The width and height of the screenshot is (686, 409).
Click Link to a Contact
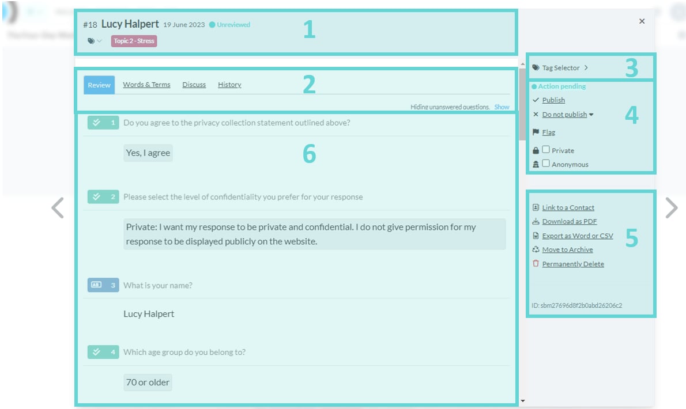point(568,207)
